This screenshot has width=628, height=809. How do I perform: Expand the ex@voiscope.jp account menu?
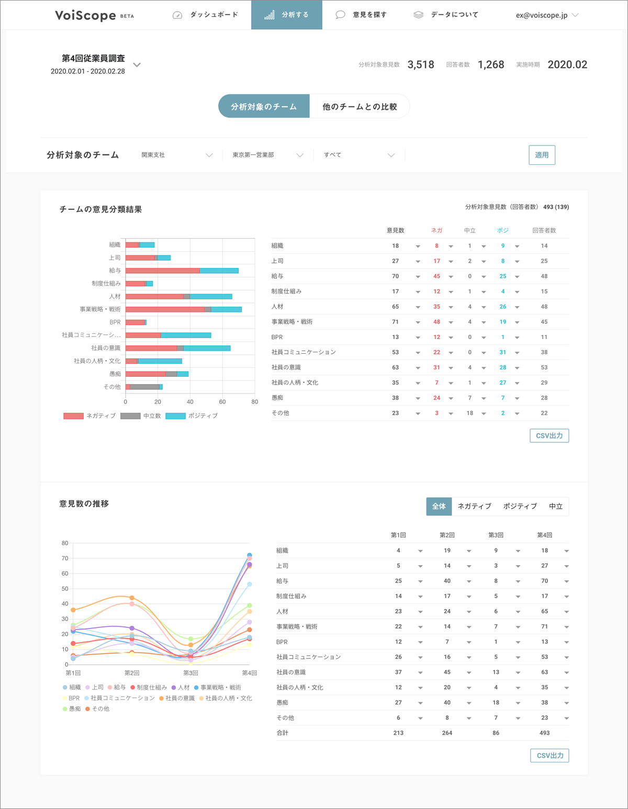click(547, 15)
